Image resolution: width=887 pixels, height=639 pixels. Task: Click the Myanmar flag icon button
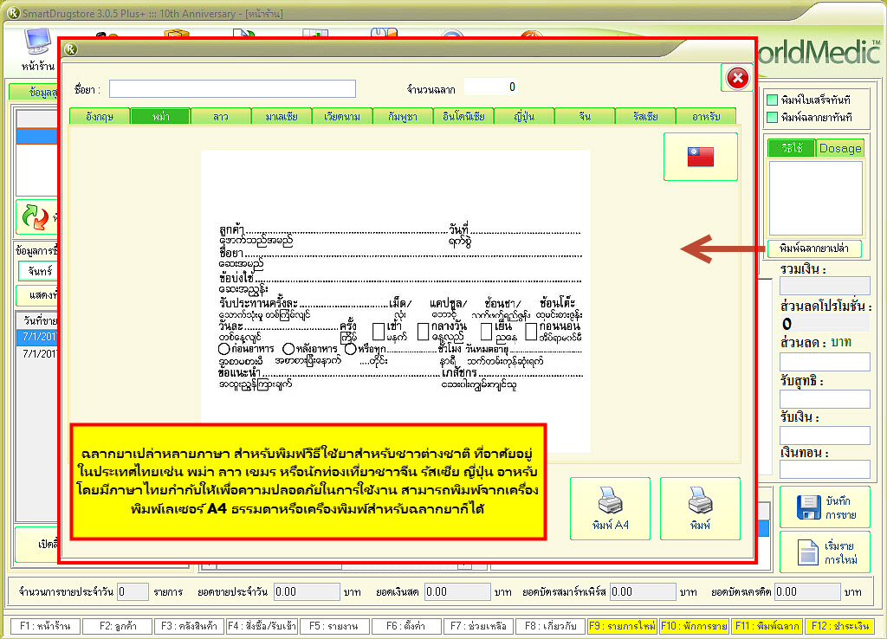700,157
